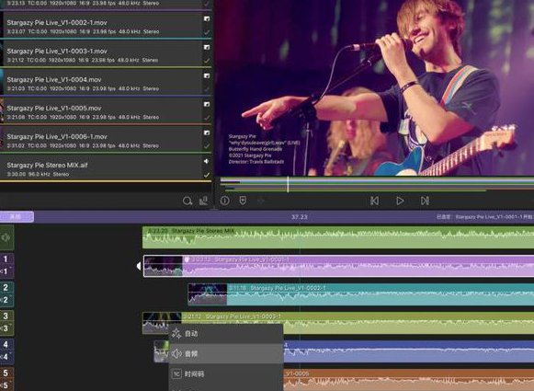Click the add marker shield icon
The image size is (534, 391).
coord(243,201)
